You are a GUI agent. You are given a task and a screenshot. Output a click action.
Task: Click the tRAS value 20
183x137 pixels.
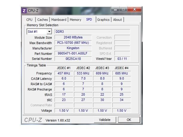83,94
